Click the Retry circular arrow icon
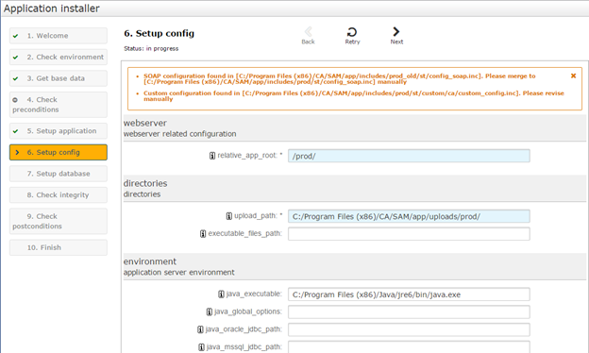This screenshot has height=353, width=589. point(352,32)
